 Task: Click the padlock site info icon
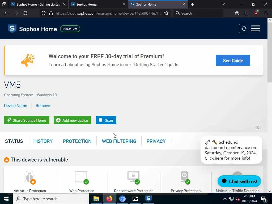point(51,13)
